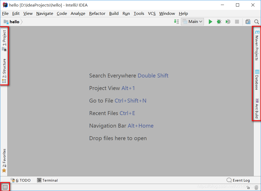Open the Hector inspector icon in status bar

click(x=257, y=188)
